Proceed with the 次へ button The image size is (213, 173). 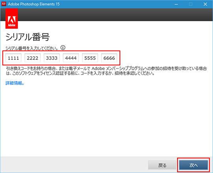pyautogui.click(x=194, y=165)
